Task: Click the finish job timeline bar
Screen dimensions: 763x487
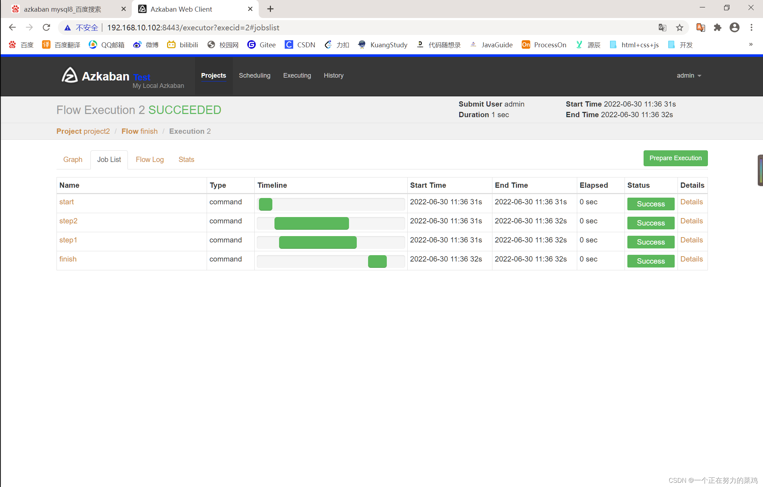Action: click(x=377, y=261)
